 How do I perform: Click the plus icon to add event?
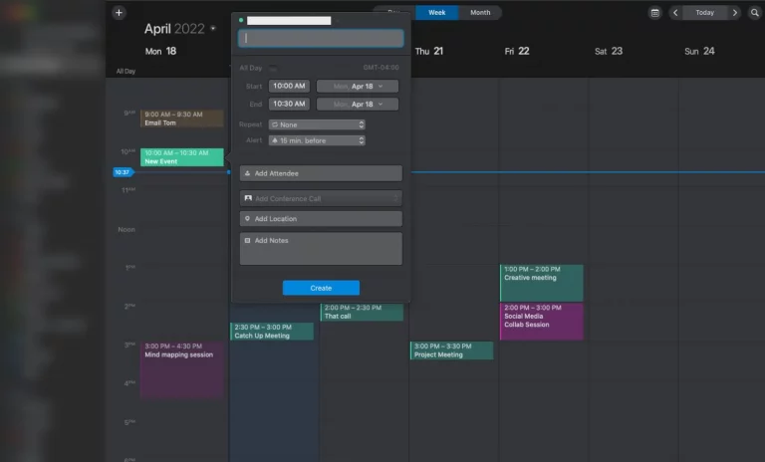[119, 13]
